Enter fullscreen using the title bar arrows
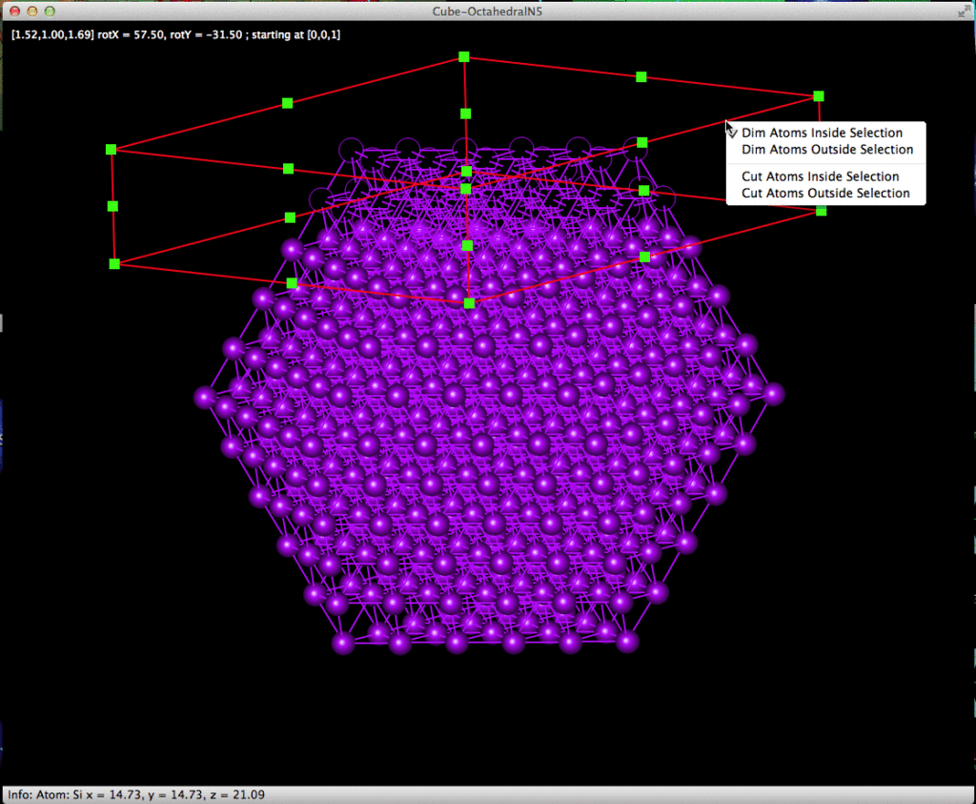The image size is (976, 804). click(x=964, y=11)
